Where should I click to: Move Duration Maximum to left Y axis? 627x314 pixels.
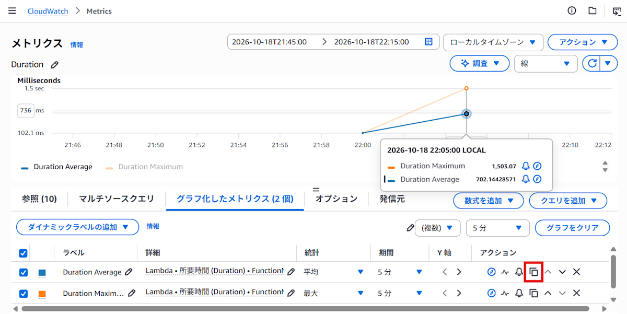pos(445,293)
